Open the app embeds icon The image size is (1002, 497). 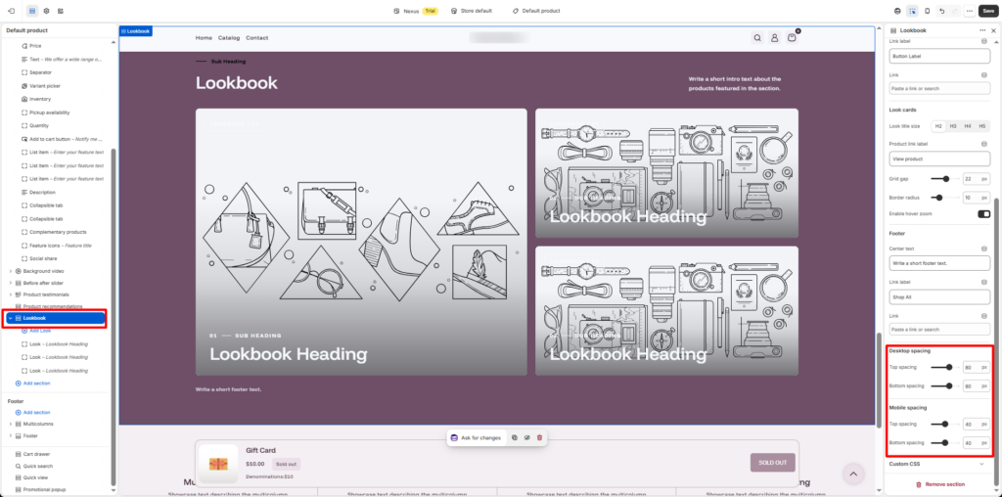click(60, 11)
